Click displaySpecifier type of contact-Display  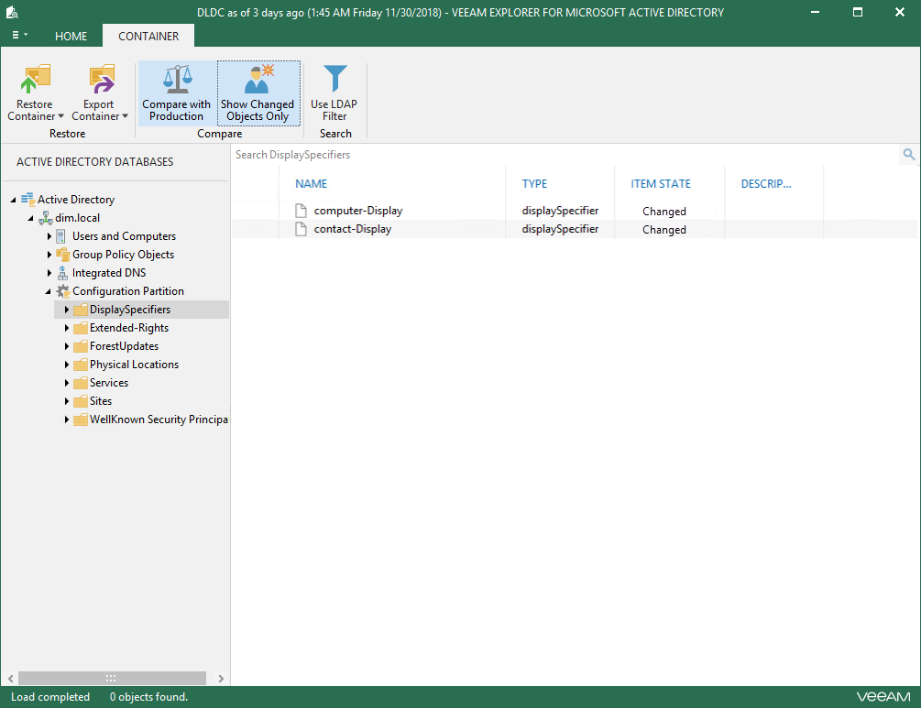560,229
